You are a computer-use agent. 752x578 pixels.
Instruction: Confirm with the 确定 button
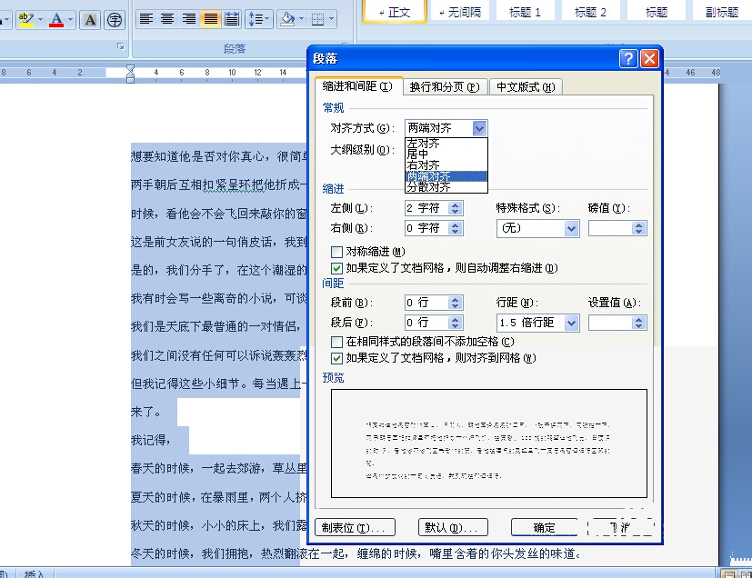click(x=545, y=528)
